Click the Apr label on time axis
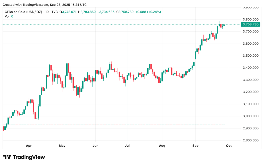The image size is (264, 165). pos(29,146)
